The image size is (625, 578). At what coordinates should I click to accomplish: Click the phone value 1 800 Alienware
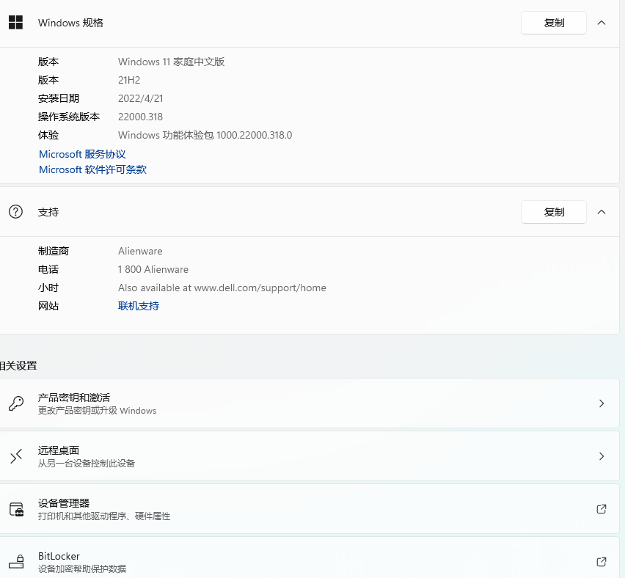tap(153, 269)
